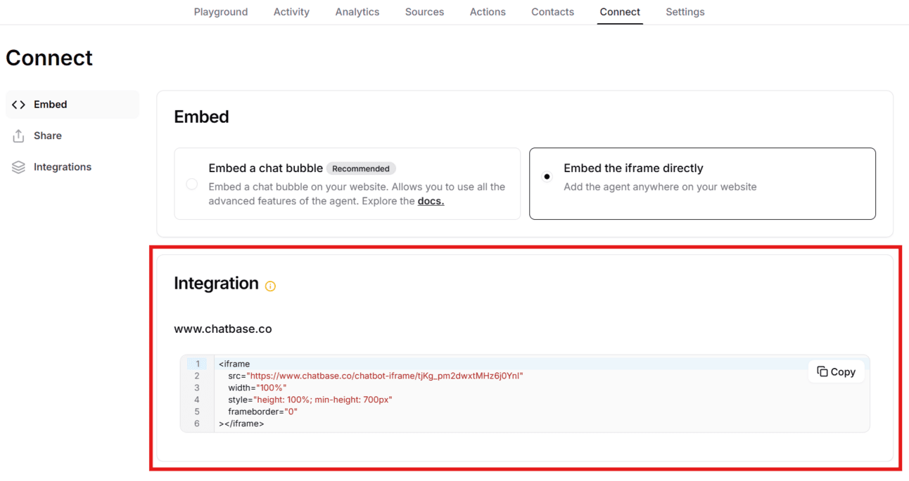Viewport: 909px width, 481px height.
Task: Open Integrations in the sidebar
Action: point(72,167)
